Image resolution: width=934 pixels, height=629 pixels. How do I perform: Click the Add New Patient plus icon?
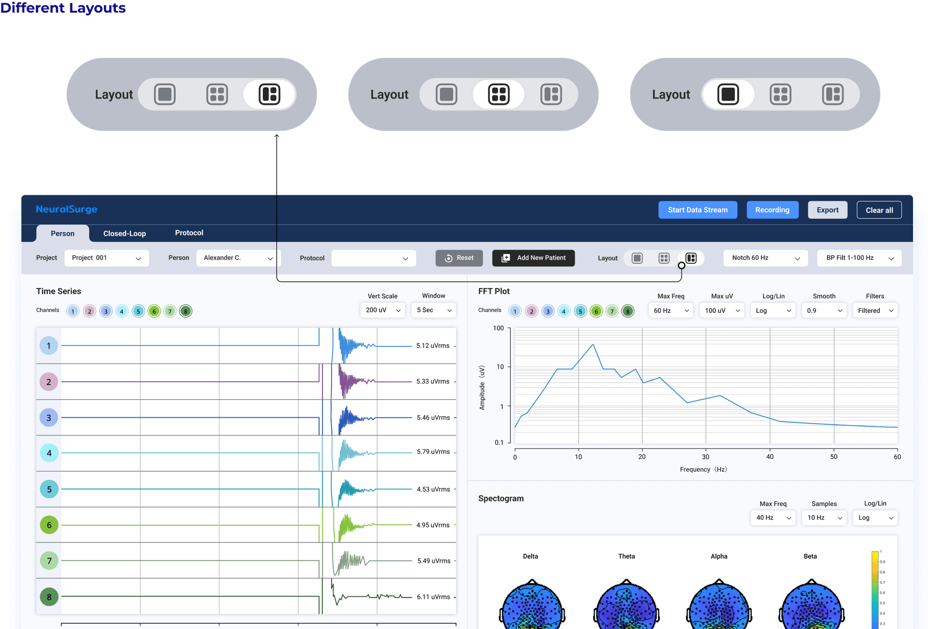tap(506, 258)
